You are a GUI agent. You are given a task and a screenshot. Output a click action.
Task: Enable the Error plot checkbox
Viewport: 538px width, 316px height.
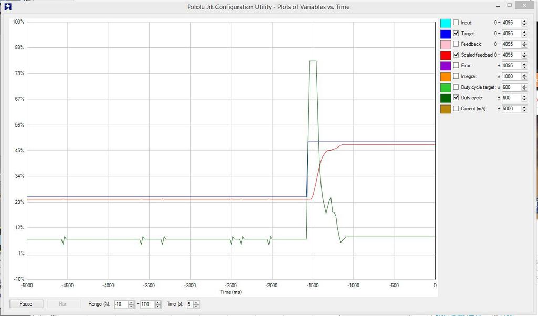coord(456,65)
